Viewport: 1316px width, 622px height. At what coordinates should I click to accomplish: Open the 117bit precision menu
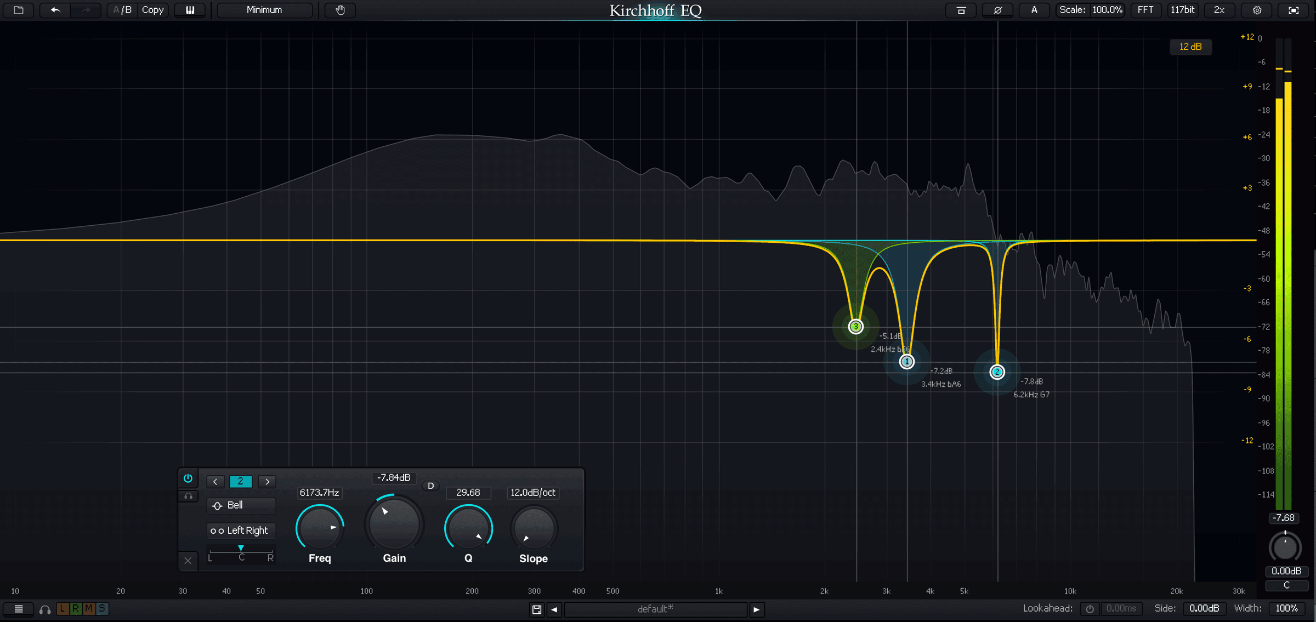[1183, 10]
